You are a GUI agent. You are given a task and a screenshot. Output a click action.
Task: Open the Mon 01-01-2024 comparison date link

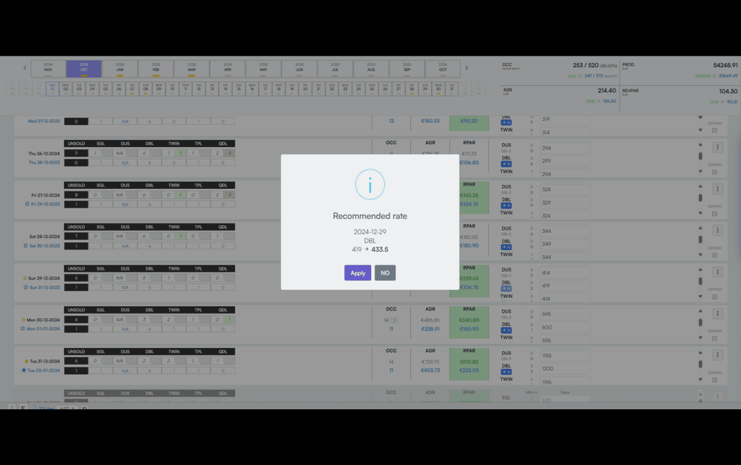(44, 329)
